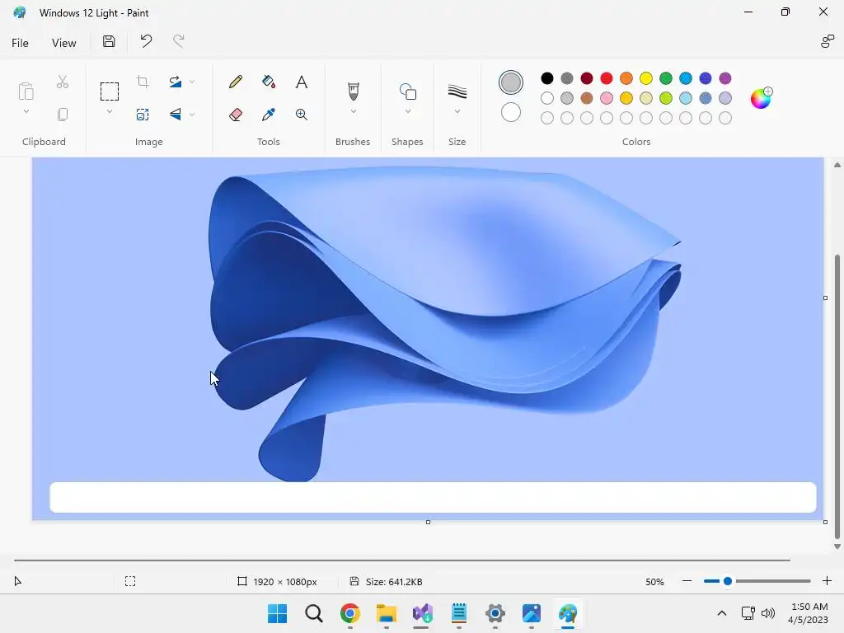Screen dimensions: 844x633
Task: Pick the purple color swatch
Action: [x=725, y=78]
